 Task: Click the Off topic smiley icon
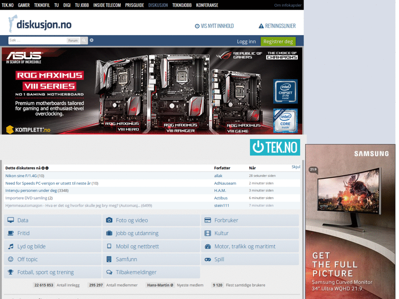click(11, 259)
